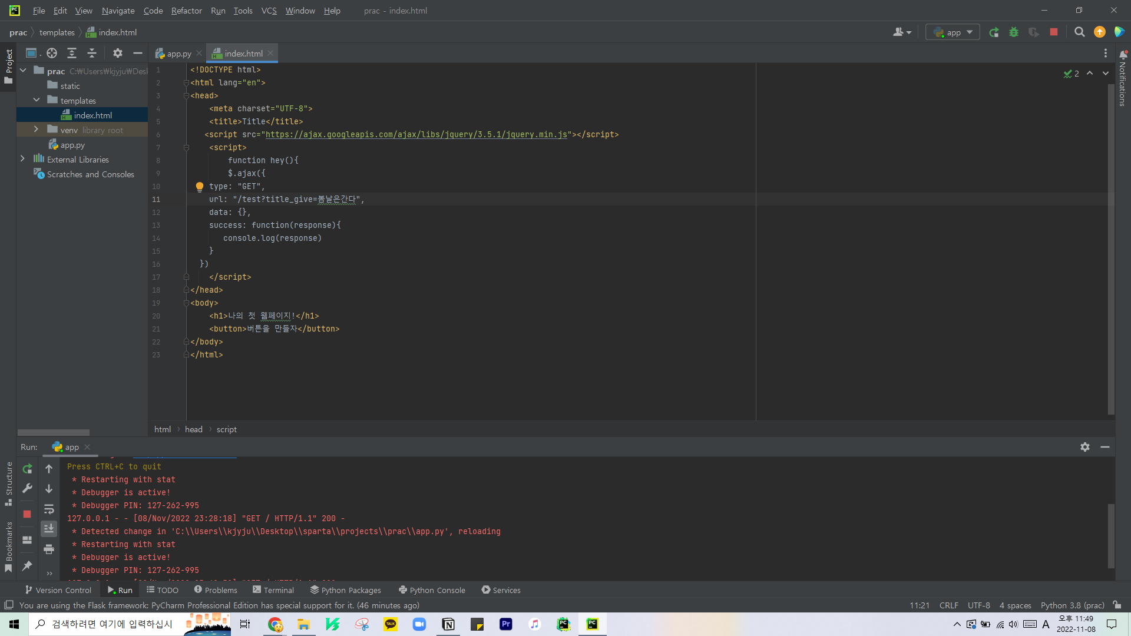Stop the process in Run panel

point(27,514)
